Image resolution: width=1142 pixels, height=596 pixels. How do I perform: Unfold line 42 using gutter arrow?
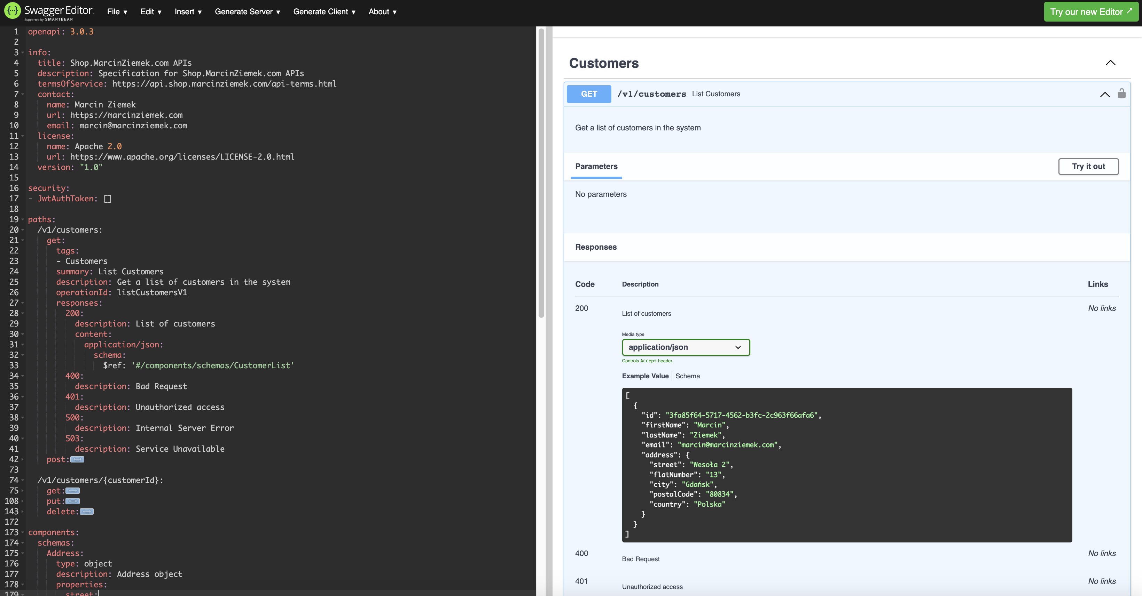click(x=23, y=460)
